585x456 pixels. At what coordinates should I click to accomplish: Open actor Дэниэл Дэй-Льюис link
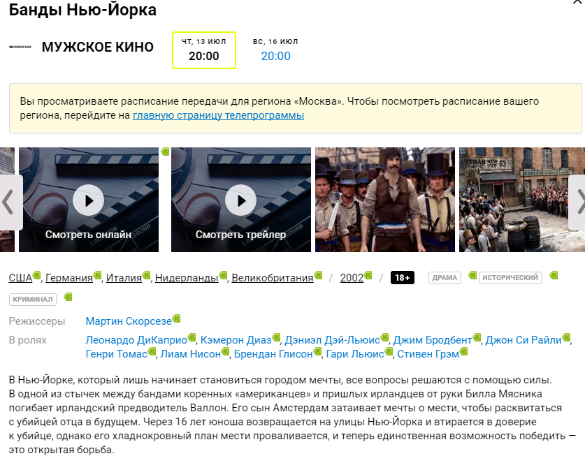[x=332, y=340]
